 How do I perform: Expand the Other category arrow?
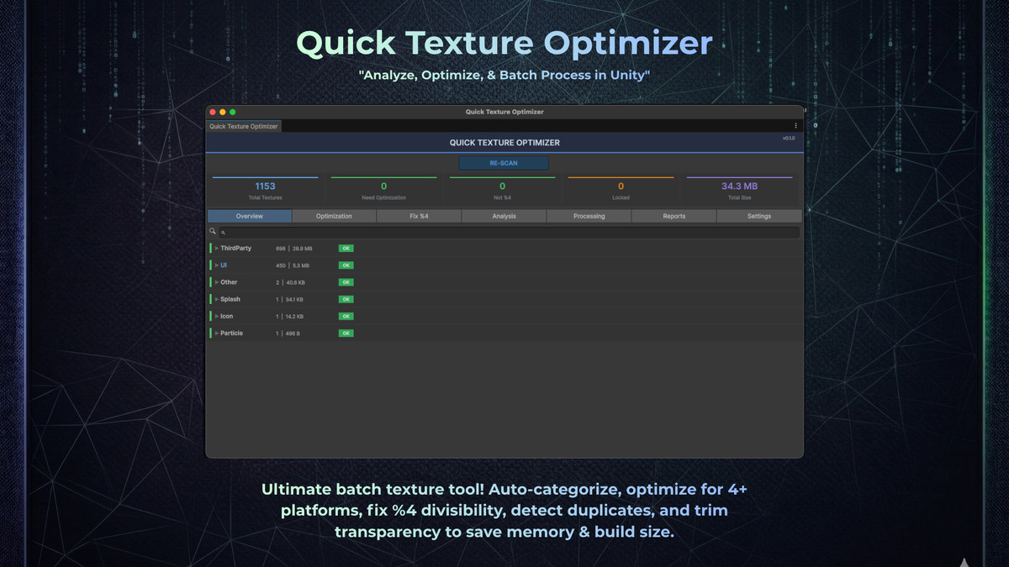[x=217, y=282]
